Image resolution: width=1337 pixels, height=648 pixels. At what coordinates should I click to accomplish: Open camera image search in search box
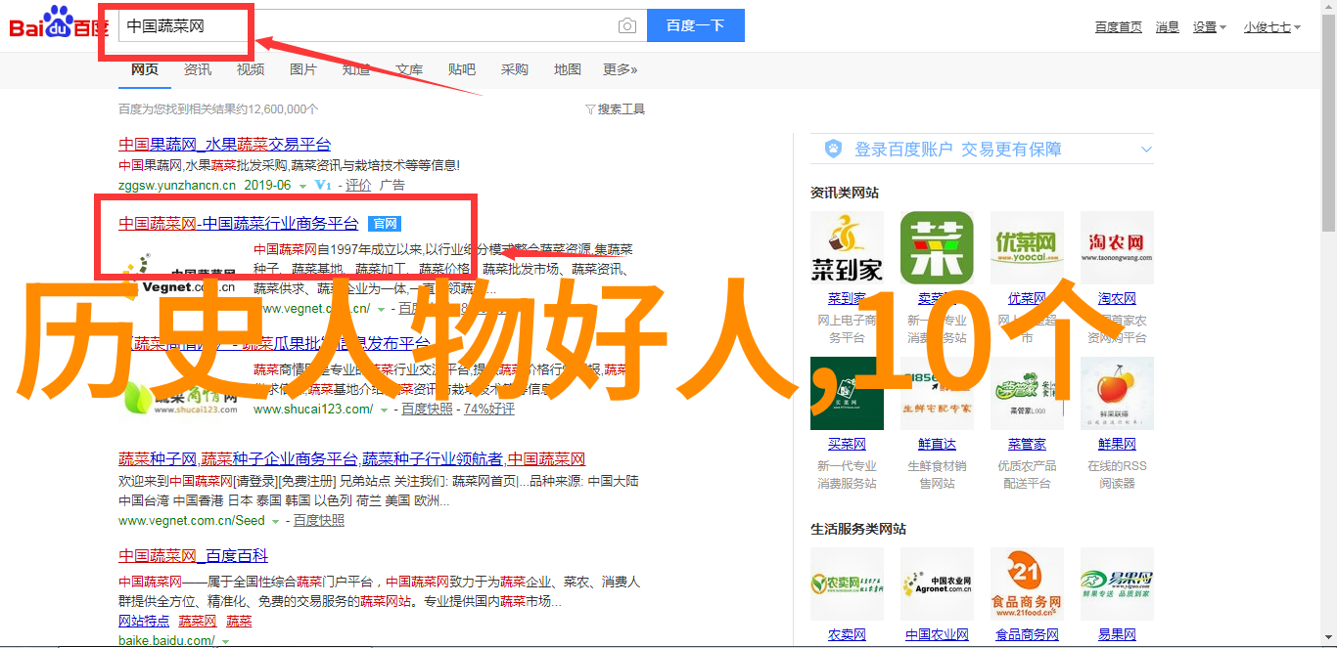(627, 26)
